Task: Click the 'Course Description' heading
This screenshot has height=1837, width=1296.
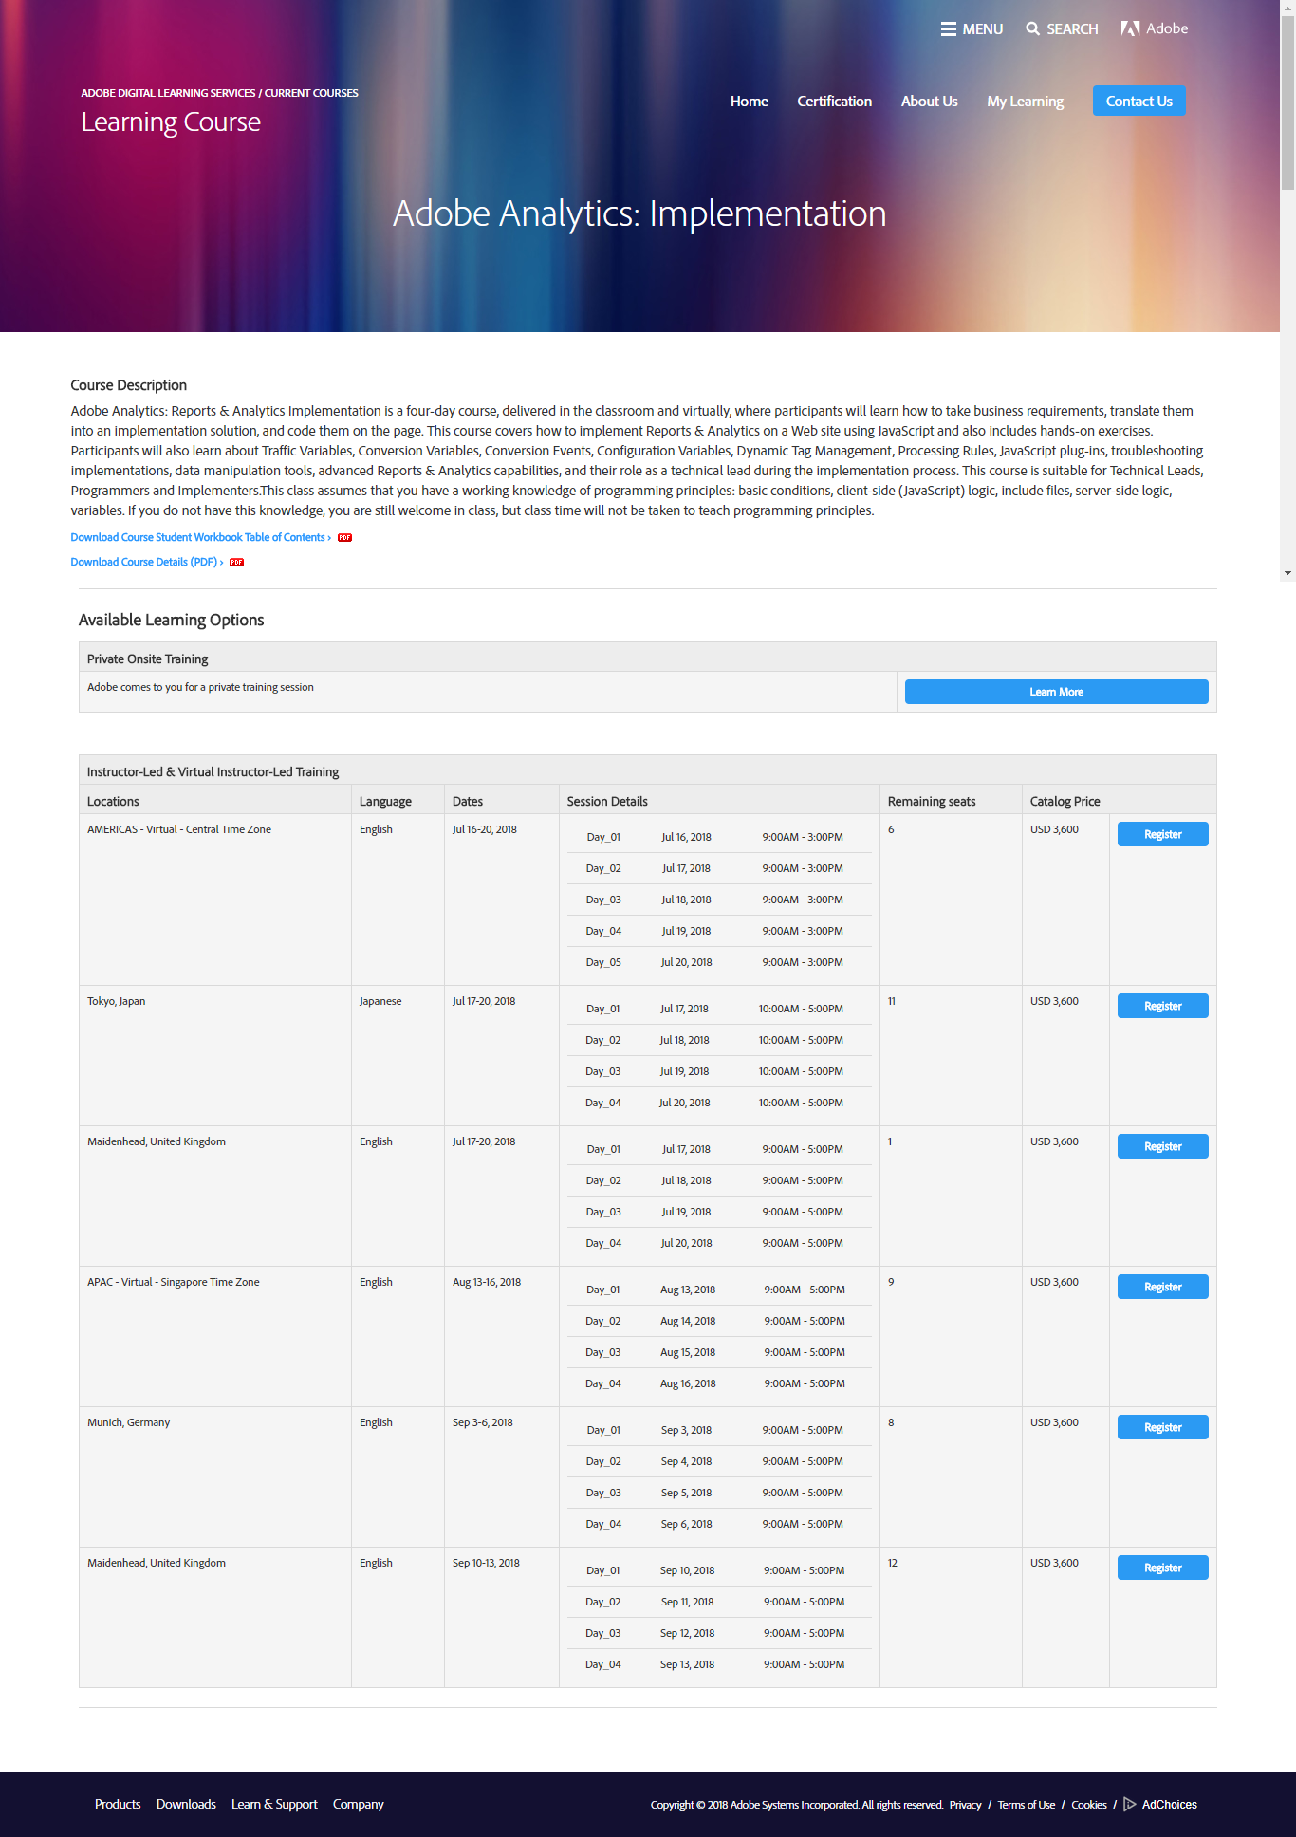Action: (x=128, y=384)
